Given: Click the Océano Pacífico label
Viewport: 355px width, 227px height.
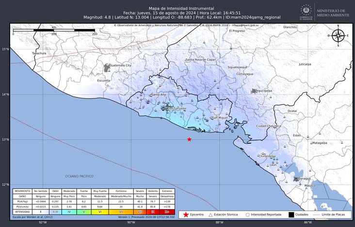Looking at the screenshot, I should click(79, 176).
